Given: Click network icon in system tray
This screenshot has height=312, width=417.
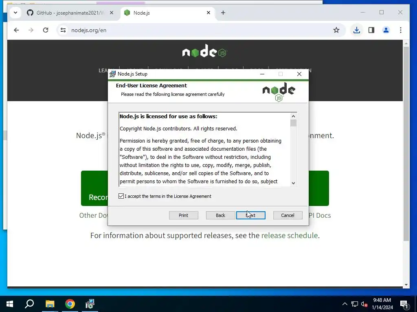Looking at the screenshot, I should point(355,304).
